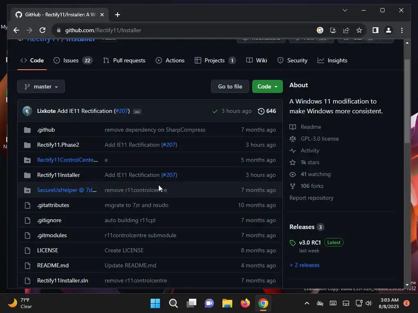Open a new browser tab with plus

click(118, 15)
